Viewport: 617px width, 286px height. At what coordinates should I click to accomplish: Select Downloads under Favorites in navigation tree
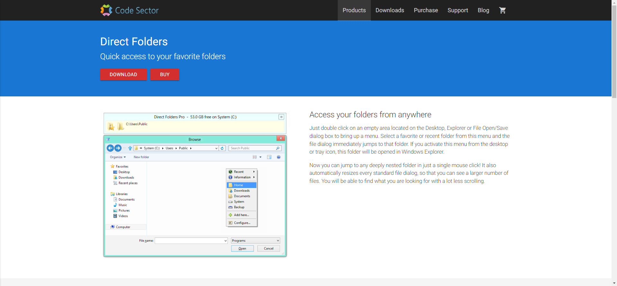[x=124, y=177]
